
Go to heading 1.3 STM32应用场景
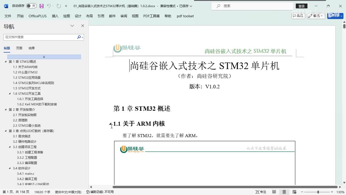pos(27,77)
